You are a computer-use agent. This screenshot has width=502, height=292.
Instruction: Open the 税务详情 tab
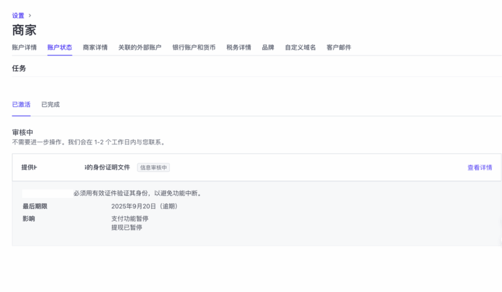click(x=239, y=48)
